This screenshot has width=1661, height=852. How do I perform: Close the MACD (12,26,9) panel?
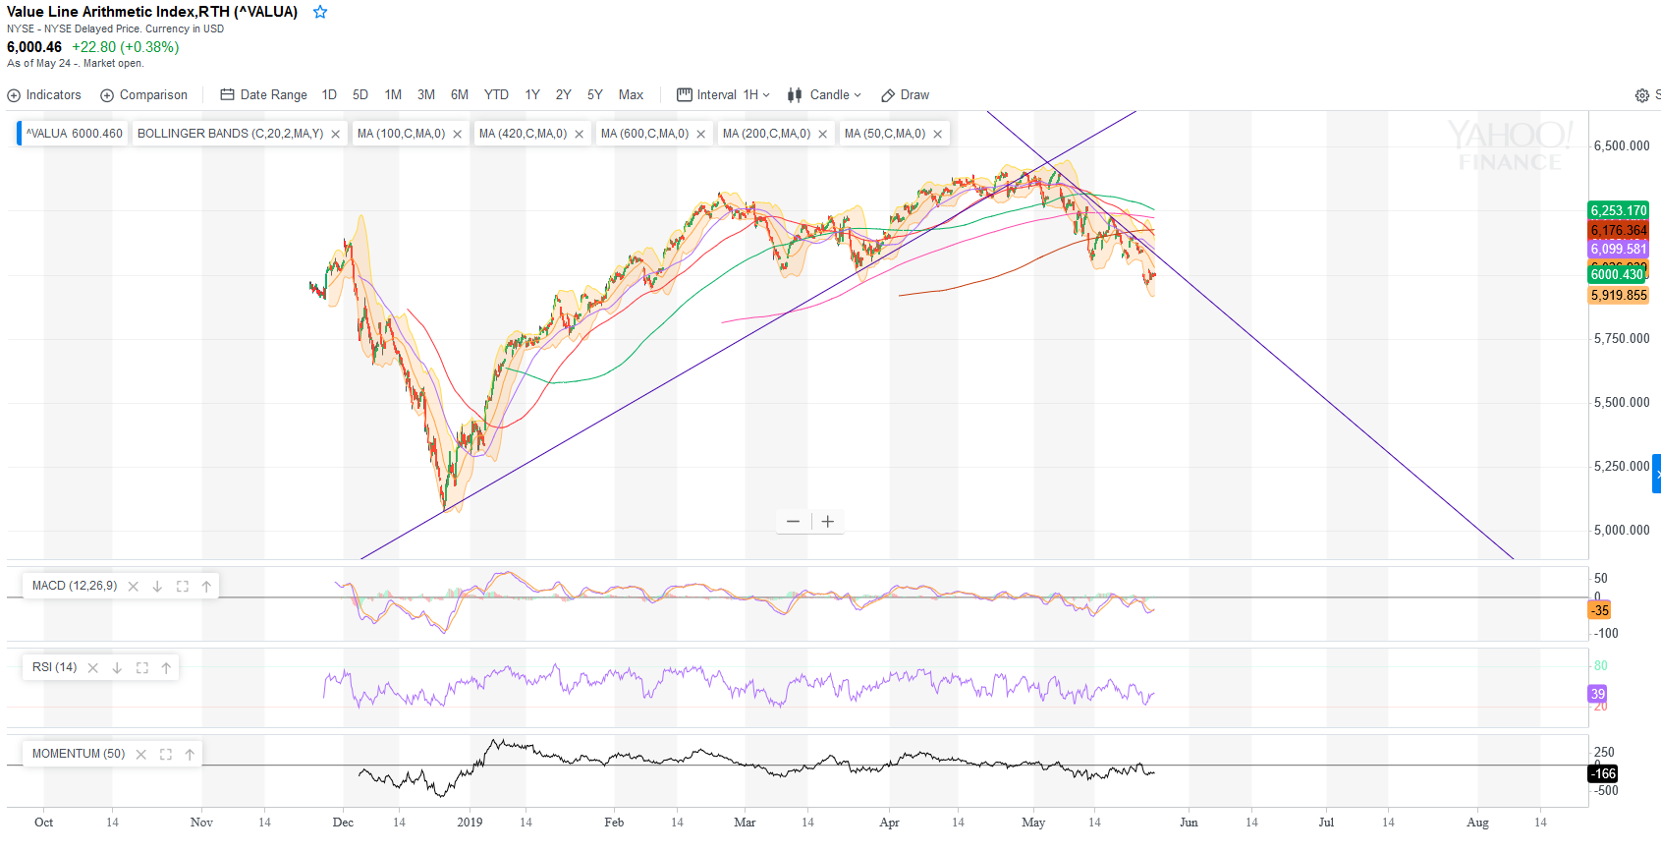[x=133, y=587]
